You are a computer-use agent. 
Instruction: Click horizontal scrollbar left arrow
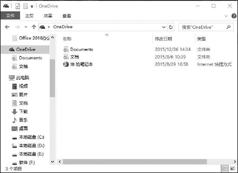[x=60, y=162]
